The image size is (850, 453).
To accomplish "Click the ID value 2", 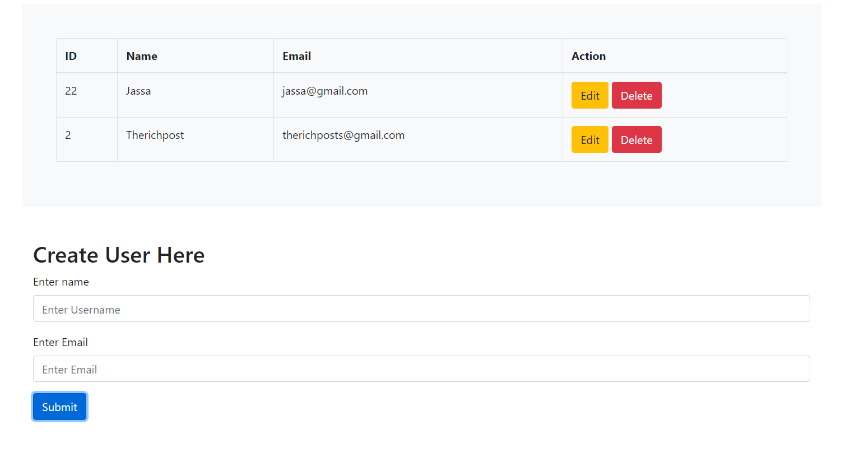I will 68,135.
